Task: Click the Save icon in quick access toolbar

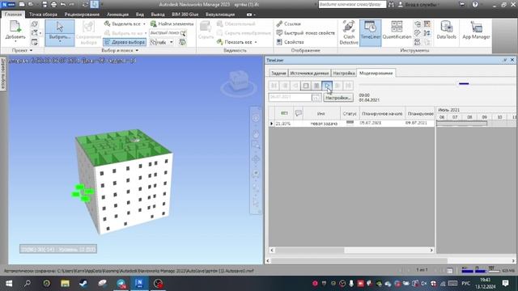Action: coord(45,4)
